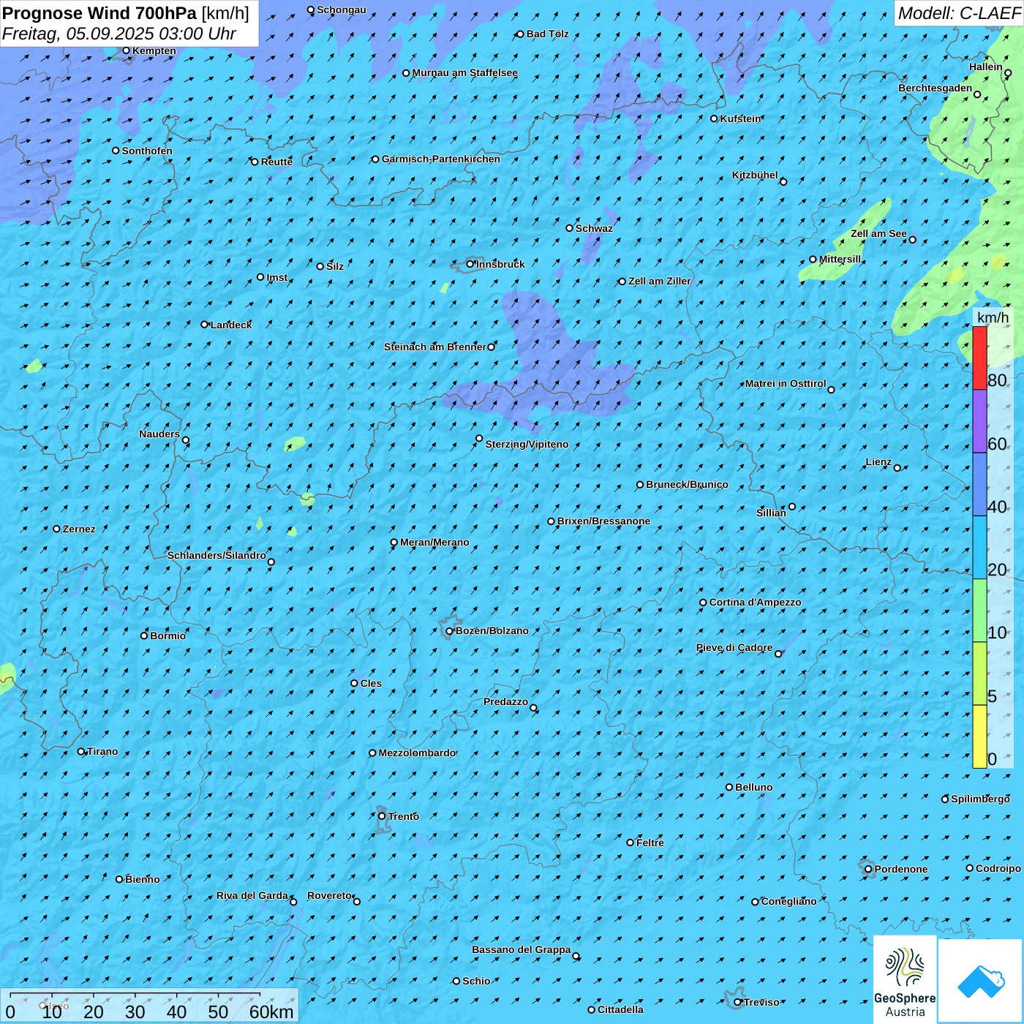Viewport: 1024px width, 1024px height.
Task: Click the Zell am See label
Action: [878, 233]
